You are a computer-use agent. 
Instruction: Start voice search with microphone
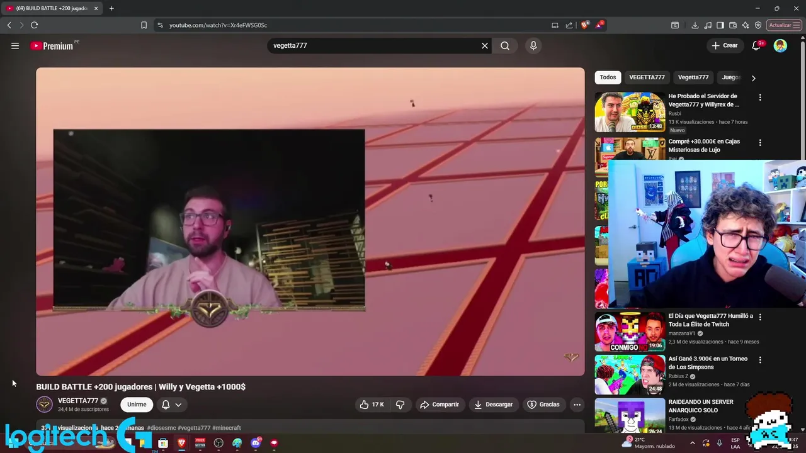coord(533,45)
